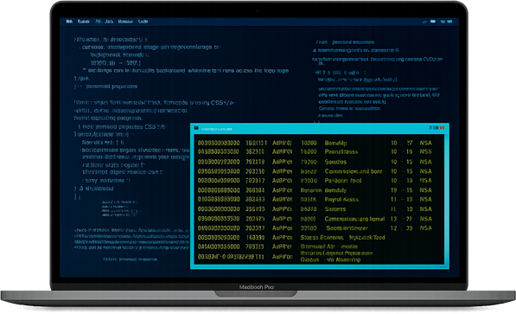This screenshot has width=516, height=314.
Task: Select the terminal row ending "13 21 NSA"
Action: coord(315,219)
